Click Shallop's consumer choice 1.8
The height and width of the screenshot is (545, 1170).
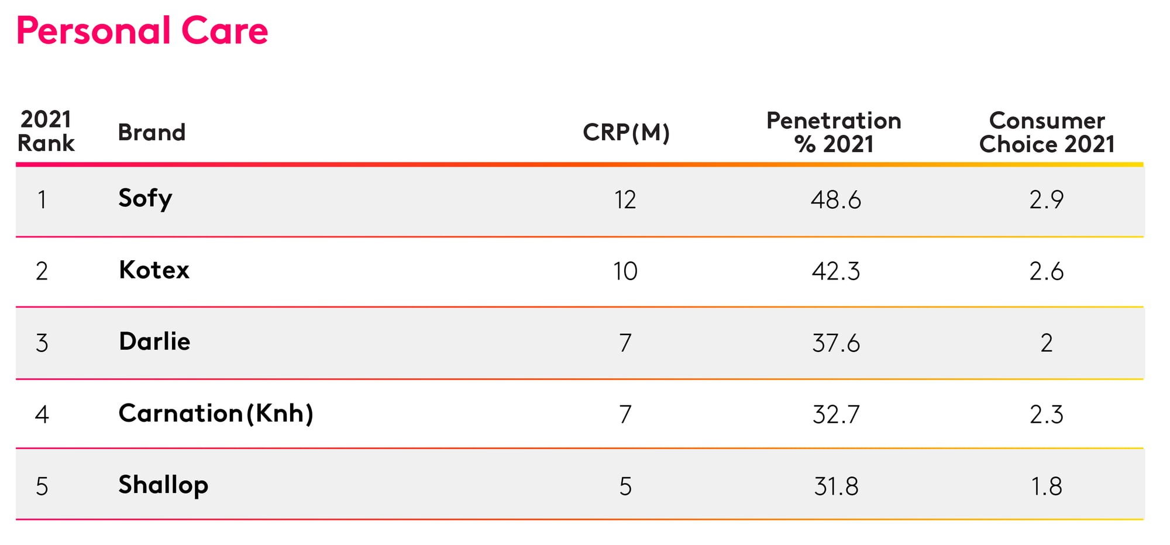(1047, 487)
